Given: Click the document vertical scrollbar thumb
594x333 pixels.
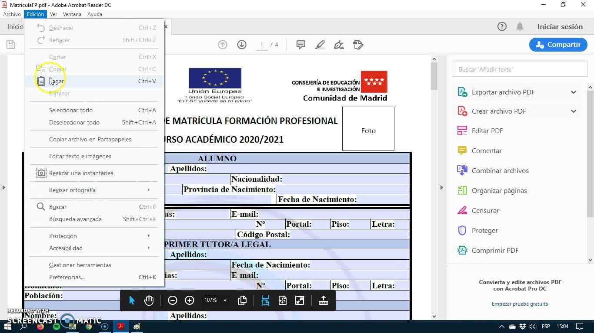Looking at the screenshot, I should (434, 76).
